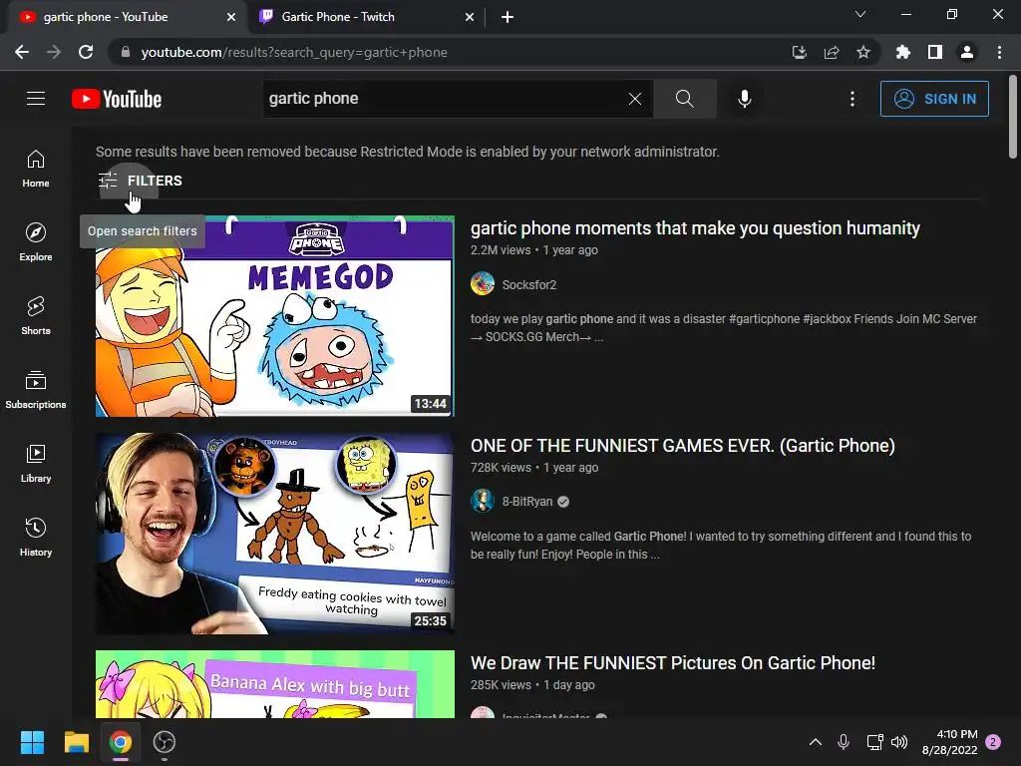Image resolution: width=1021 pixels, height=766 pixels.
Task: Open Library in the sidebar
Action: [x=36, y=463]
